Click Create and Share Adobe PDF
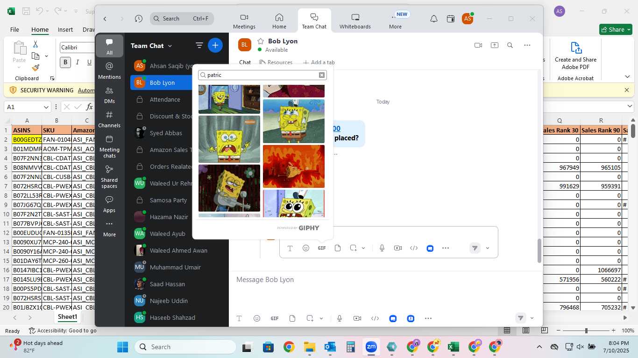Viewport: 638px width, 358px height. (575, 56)
